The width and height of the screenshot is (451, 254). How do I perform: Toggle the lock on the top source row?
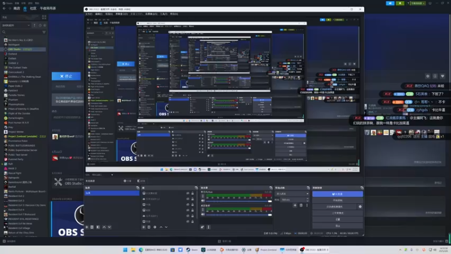[x=192, y=193]
